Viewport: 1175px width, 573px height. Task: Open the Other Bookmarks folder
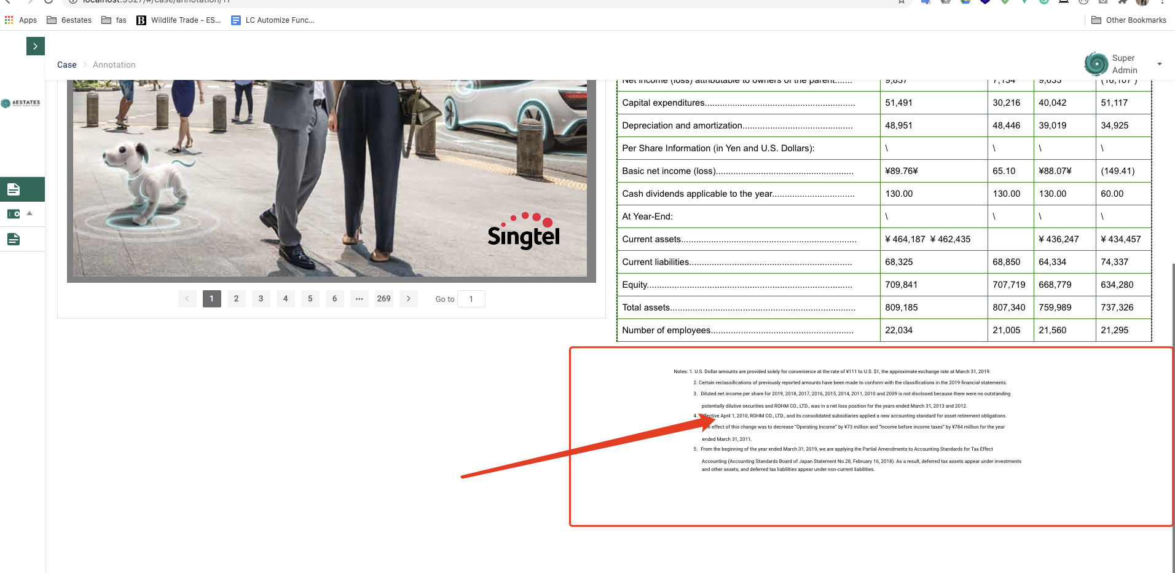(x=1129, y=20)
